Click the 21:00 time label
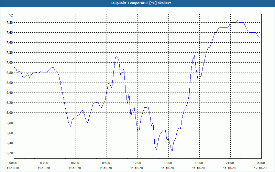This screenshot has width=275, height=172. pos(230,163)
